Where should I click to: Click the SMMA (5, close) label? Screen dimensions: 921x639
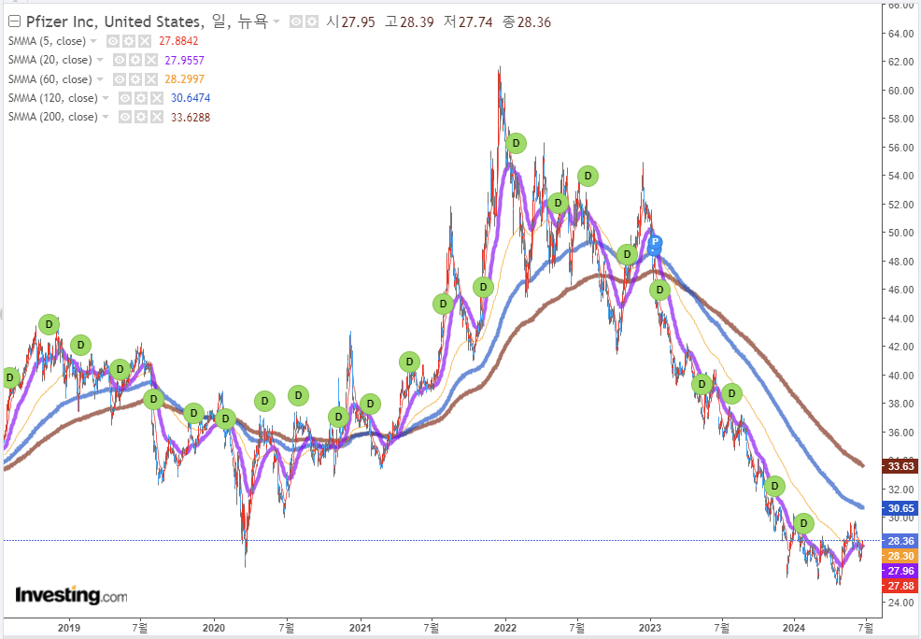[x=47, y=41]
